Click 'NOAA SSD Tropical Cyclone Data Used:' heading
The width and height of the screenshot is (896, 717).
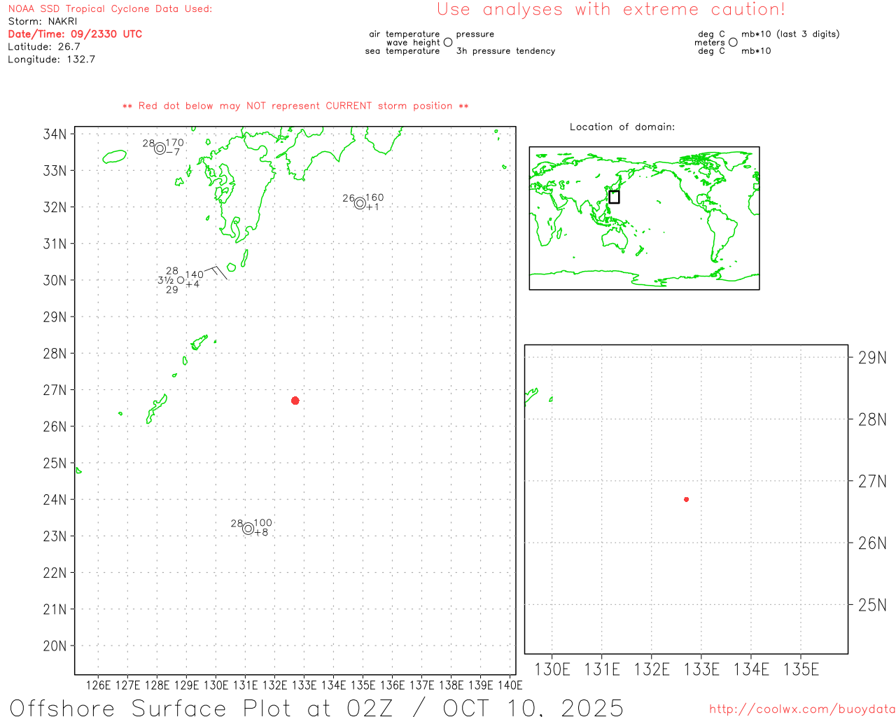tap(110, 9)
